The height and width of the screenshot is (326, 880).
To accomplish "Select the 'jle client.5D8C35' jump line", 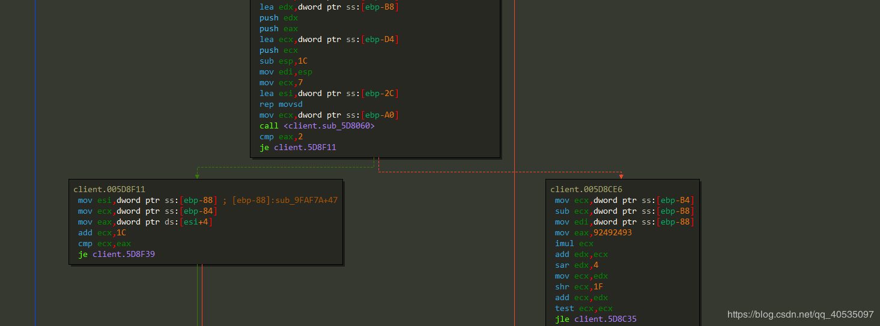I will [x=596, y=319].
